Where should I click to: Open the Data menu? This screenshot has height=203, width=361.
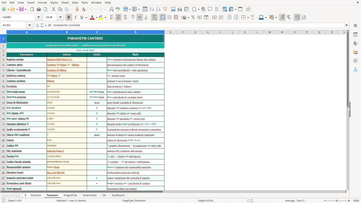(75, 2)
